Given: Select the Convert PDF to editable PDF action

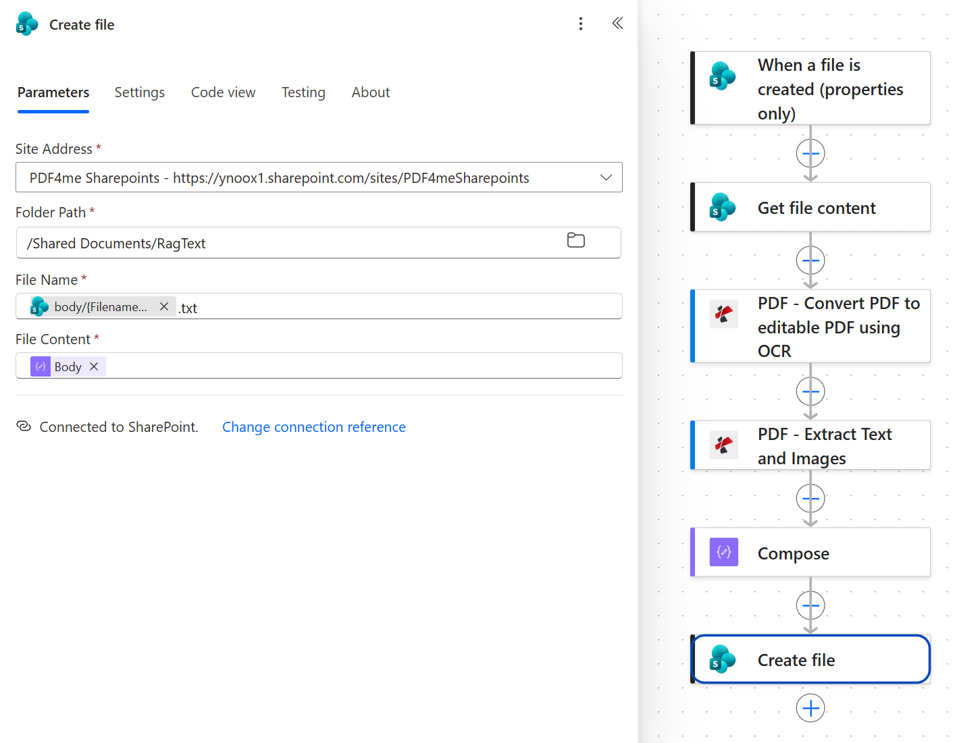Looking at the screenshot, I should click(810, 327).
